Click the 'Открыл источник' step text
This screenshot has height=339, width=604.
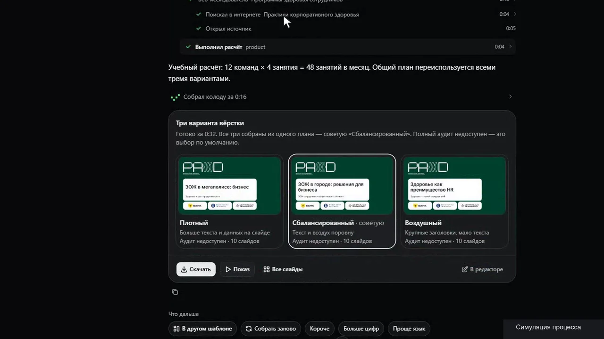coord(228,29)
